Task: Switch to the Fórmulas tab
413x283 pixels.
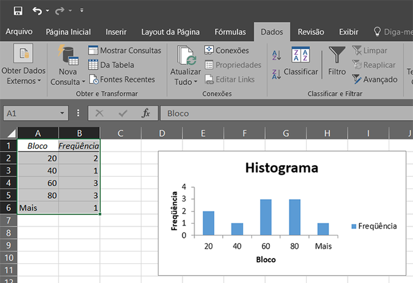Action: point(230,31)
